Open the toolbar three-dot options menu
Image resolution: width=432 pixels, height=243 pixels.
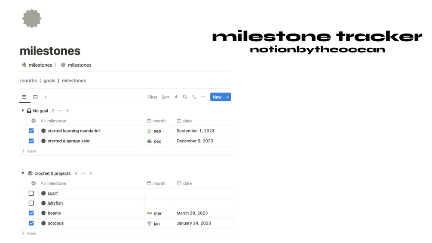[203, 97]
